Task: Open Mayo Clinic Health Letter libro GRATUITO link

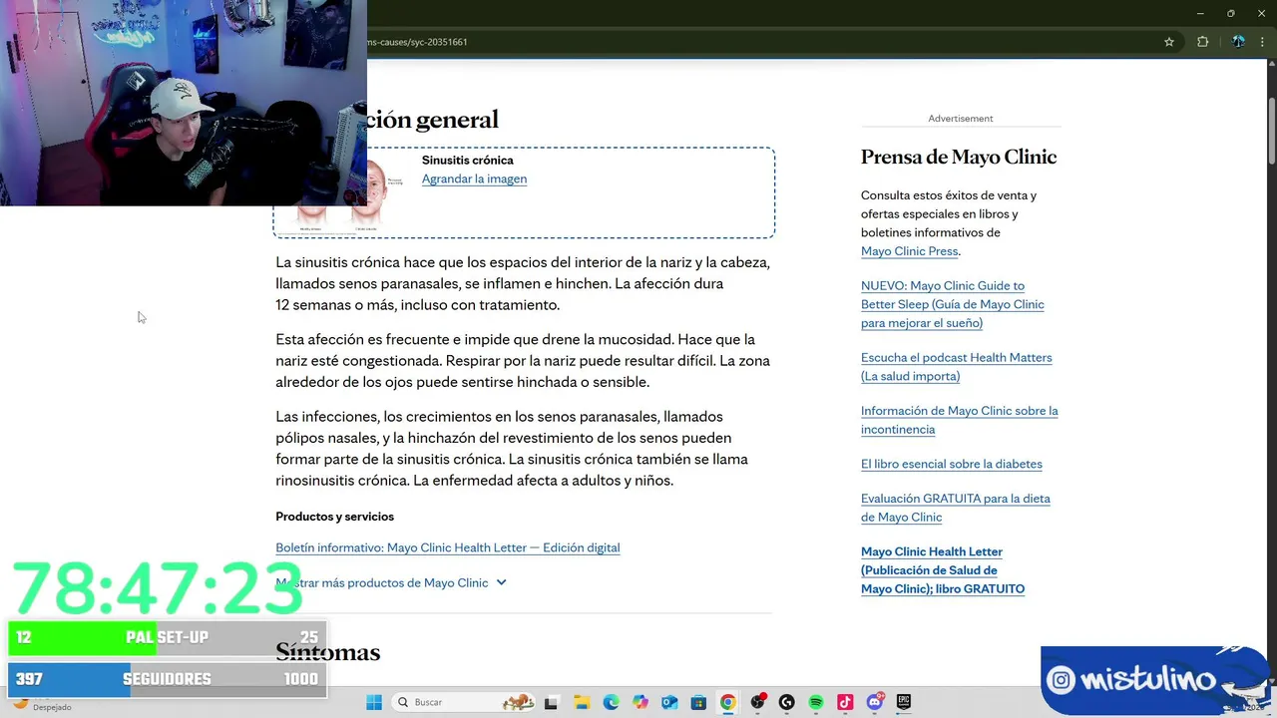Action: tap(942, 570)
